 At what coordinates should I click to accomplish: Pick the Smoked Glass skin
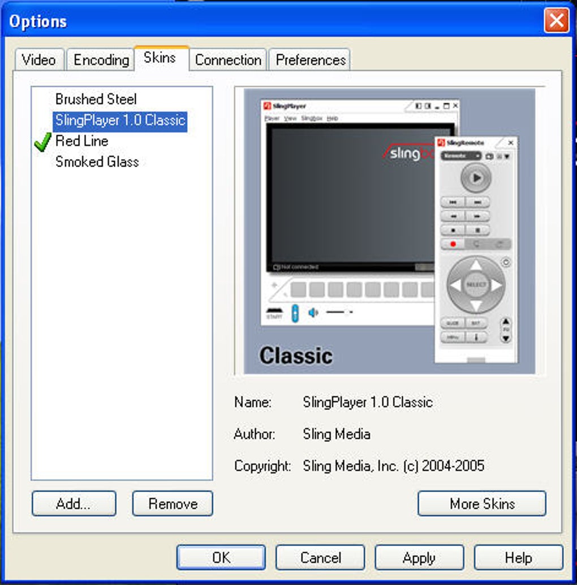tap(97, 162)
